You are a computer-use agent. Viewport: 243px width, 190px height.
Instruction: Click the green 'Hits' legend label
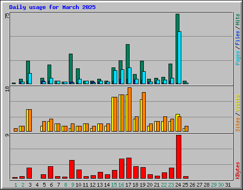237,19
